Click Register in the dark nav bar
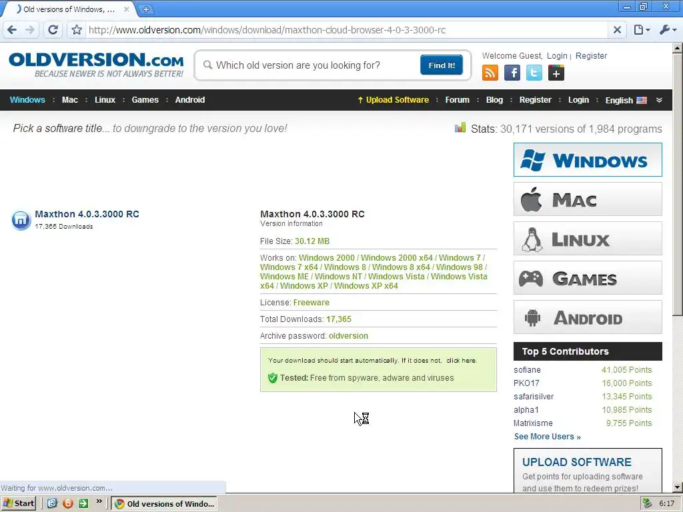 pyautogui.click(x=536, y=100)
